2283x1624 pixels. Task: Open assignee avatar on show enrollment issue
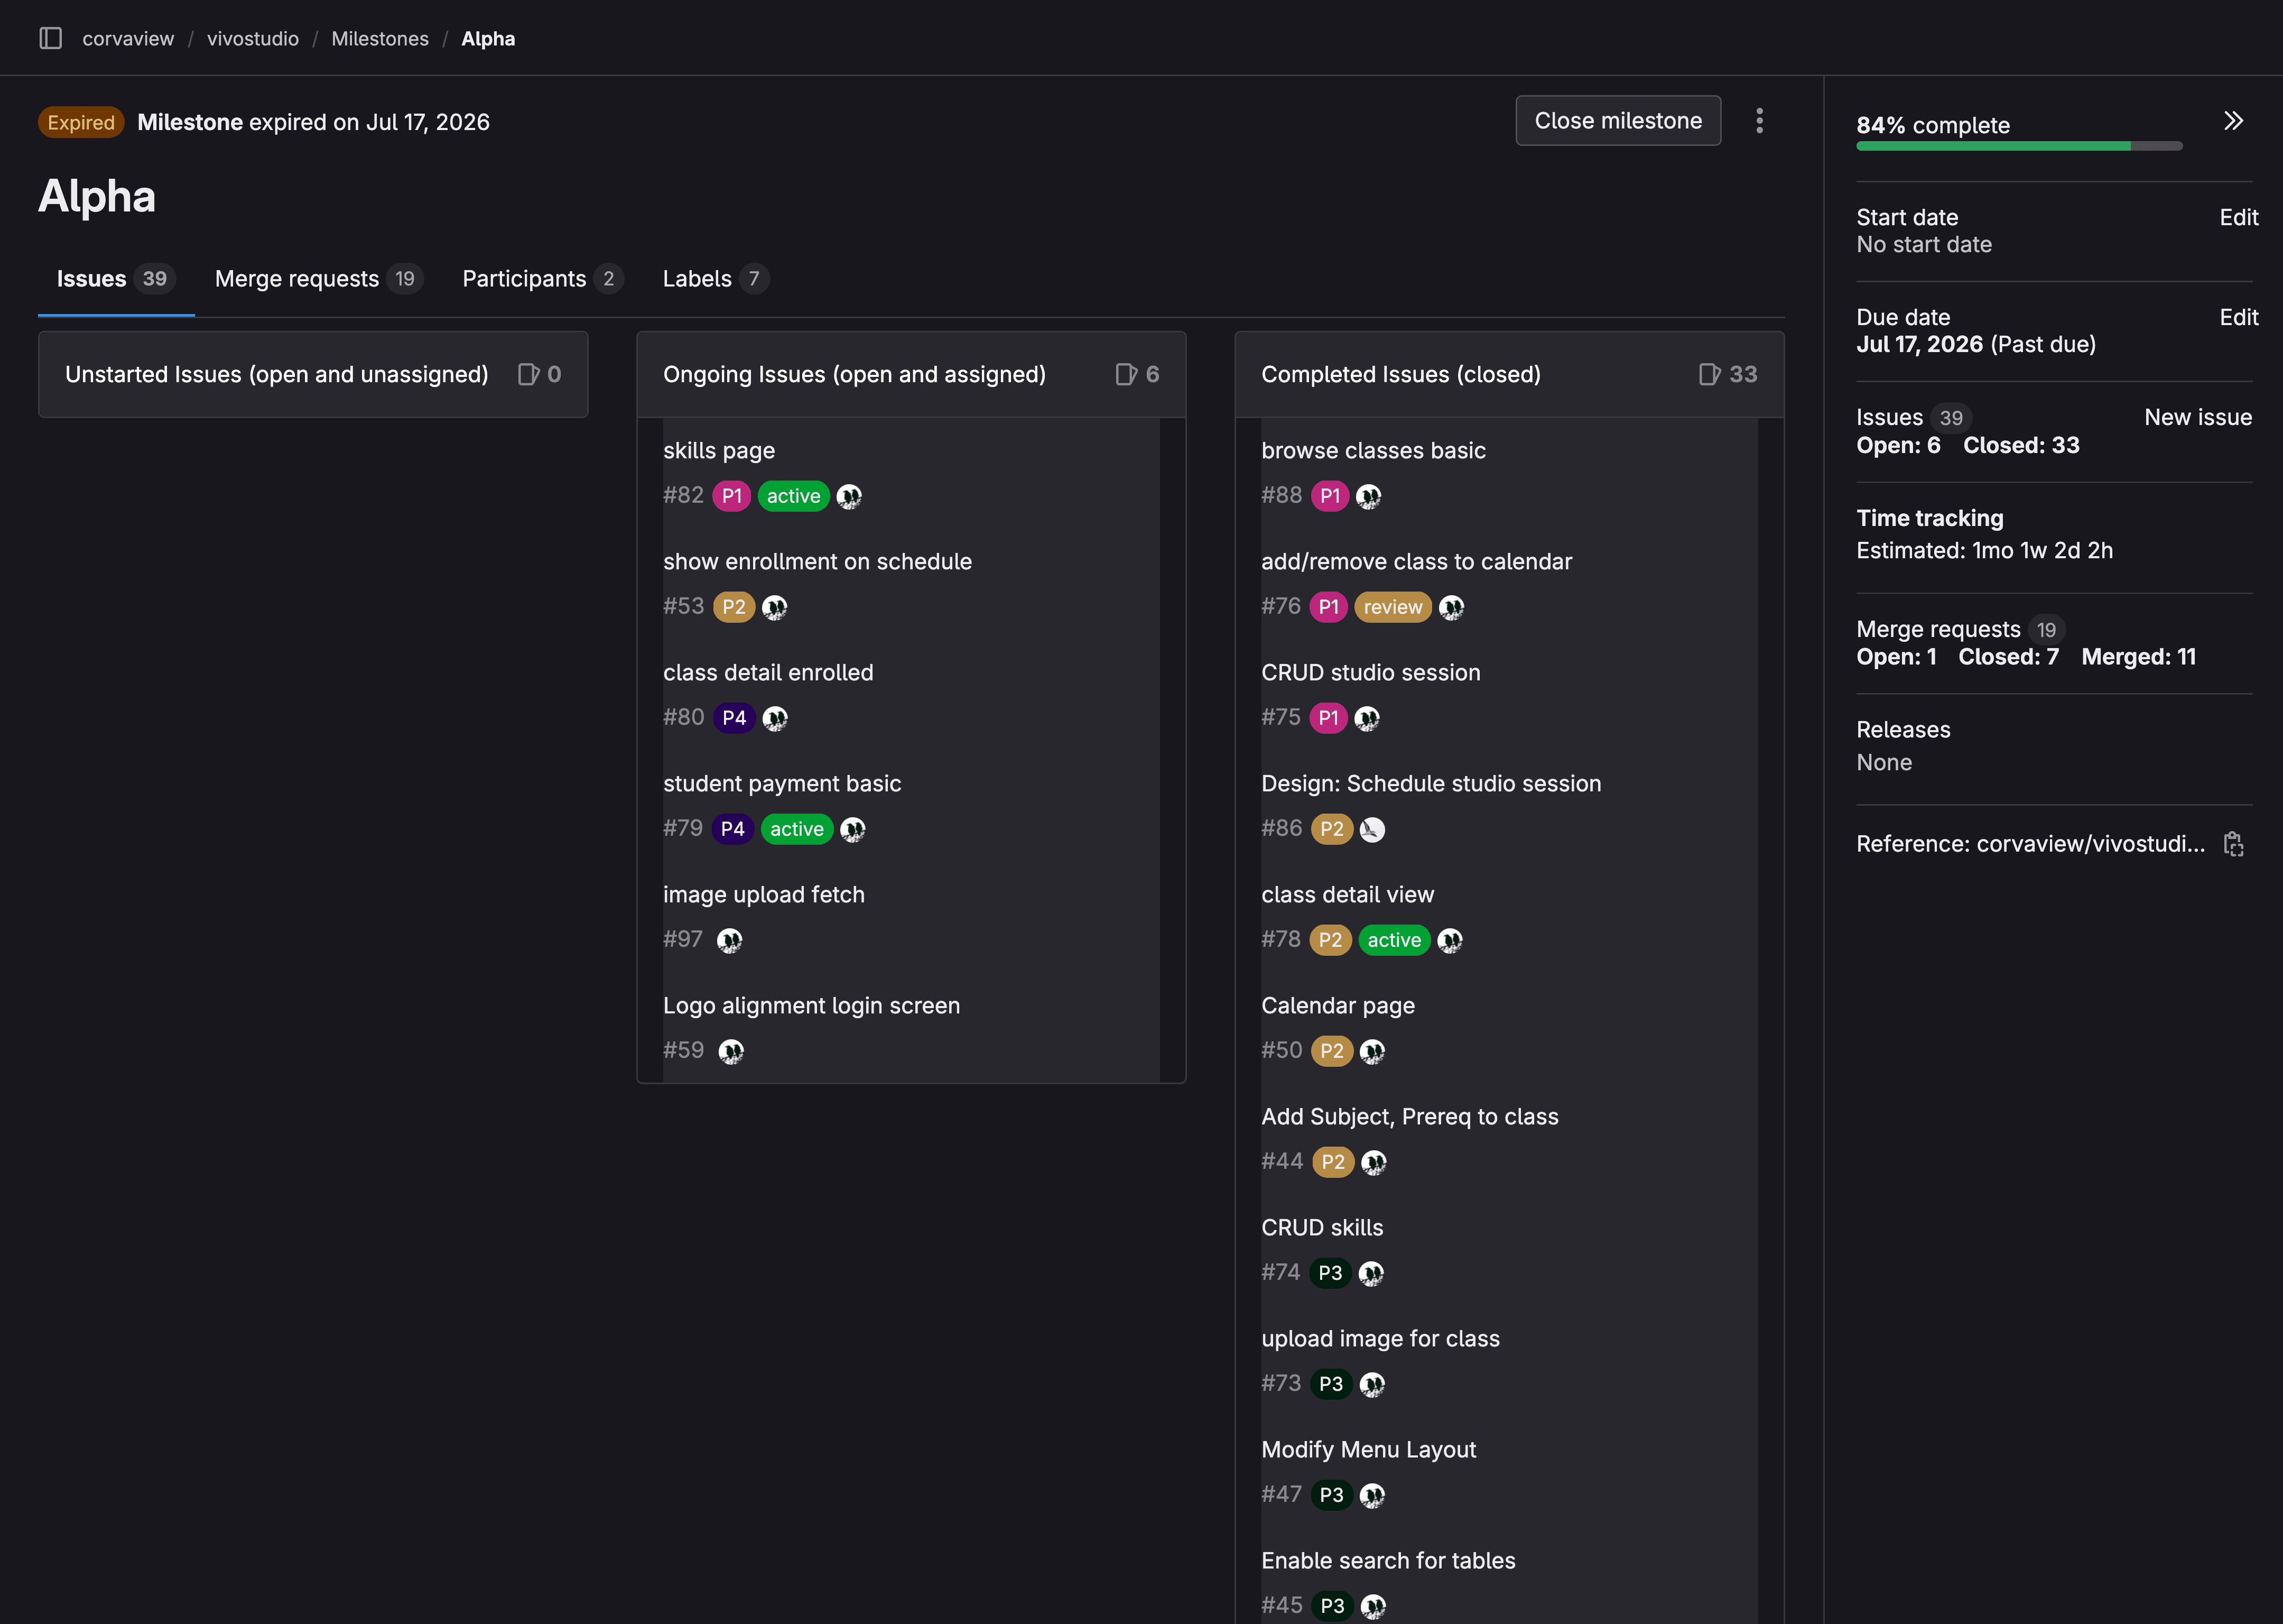coord(775,607)
